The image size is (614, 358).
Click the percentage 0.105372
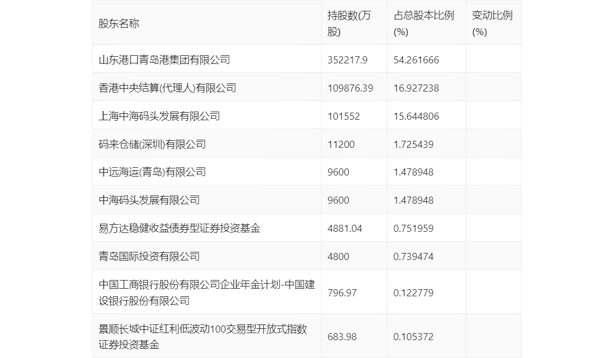pos(414,337)
